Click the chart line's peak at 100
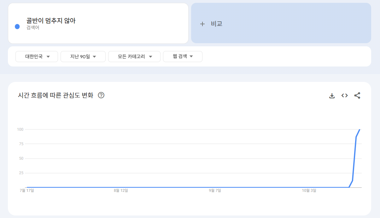This screenshot has width=380, height=218. point(360,129)
